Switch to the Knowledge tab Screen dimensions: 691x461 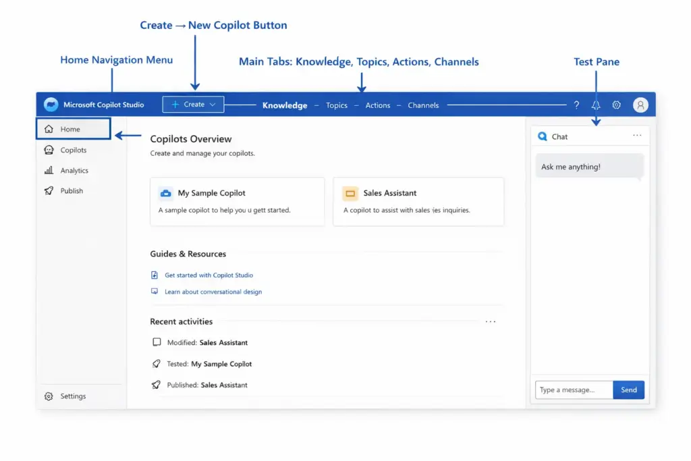click(285, 105)
